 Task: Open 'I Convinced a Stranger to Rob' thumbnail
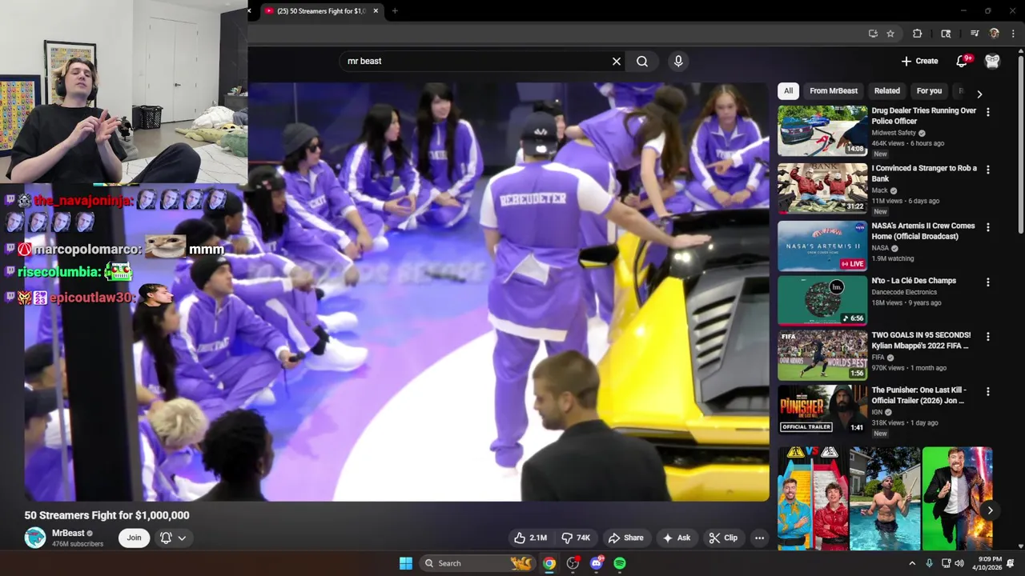tap(822, 188)
